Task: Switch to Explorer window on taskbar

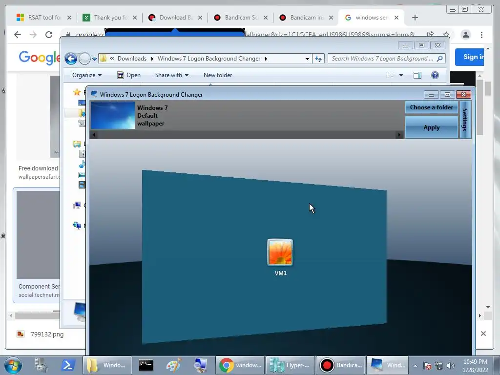Action: pyautogui.click(x=107, y=365)
